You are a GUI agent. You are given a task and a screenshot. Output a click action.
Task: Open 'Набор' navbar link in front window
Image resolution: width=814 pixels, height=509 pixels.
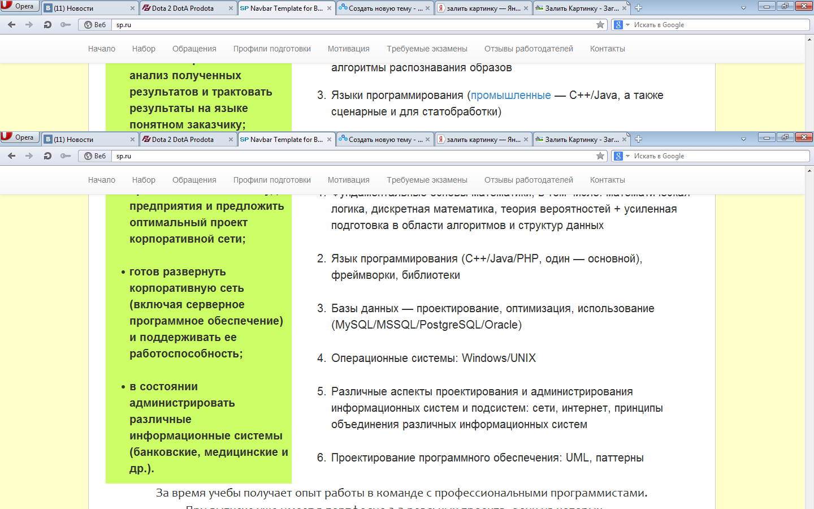pos(144,180)
